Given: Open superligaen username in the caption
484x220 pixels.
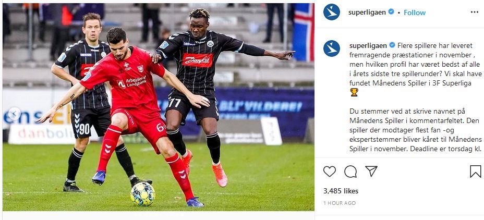Looking at the screenshot, I should click(368, 45).
